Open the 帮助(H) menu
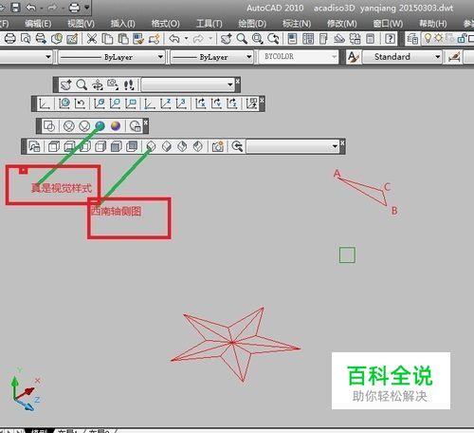474x433 pixels. [432, 24]
